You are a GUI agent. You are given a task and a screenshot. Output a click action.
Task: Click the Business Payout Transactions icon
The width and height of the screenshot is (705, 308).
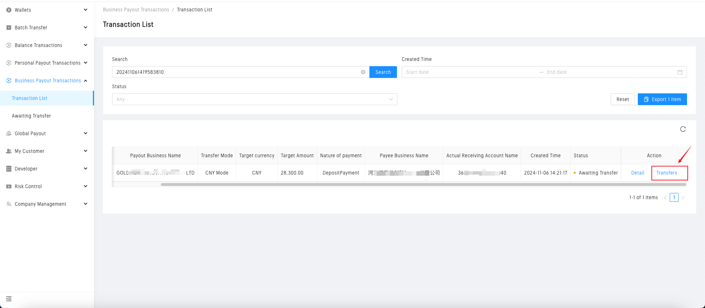[x=9, y=80]
